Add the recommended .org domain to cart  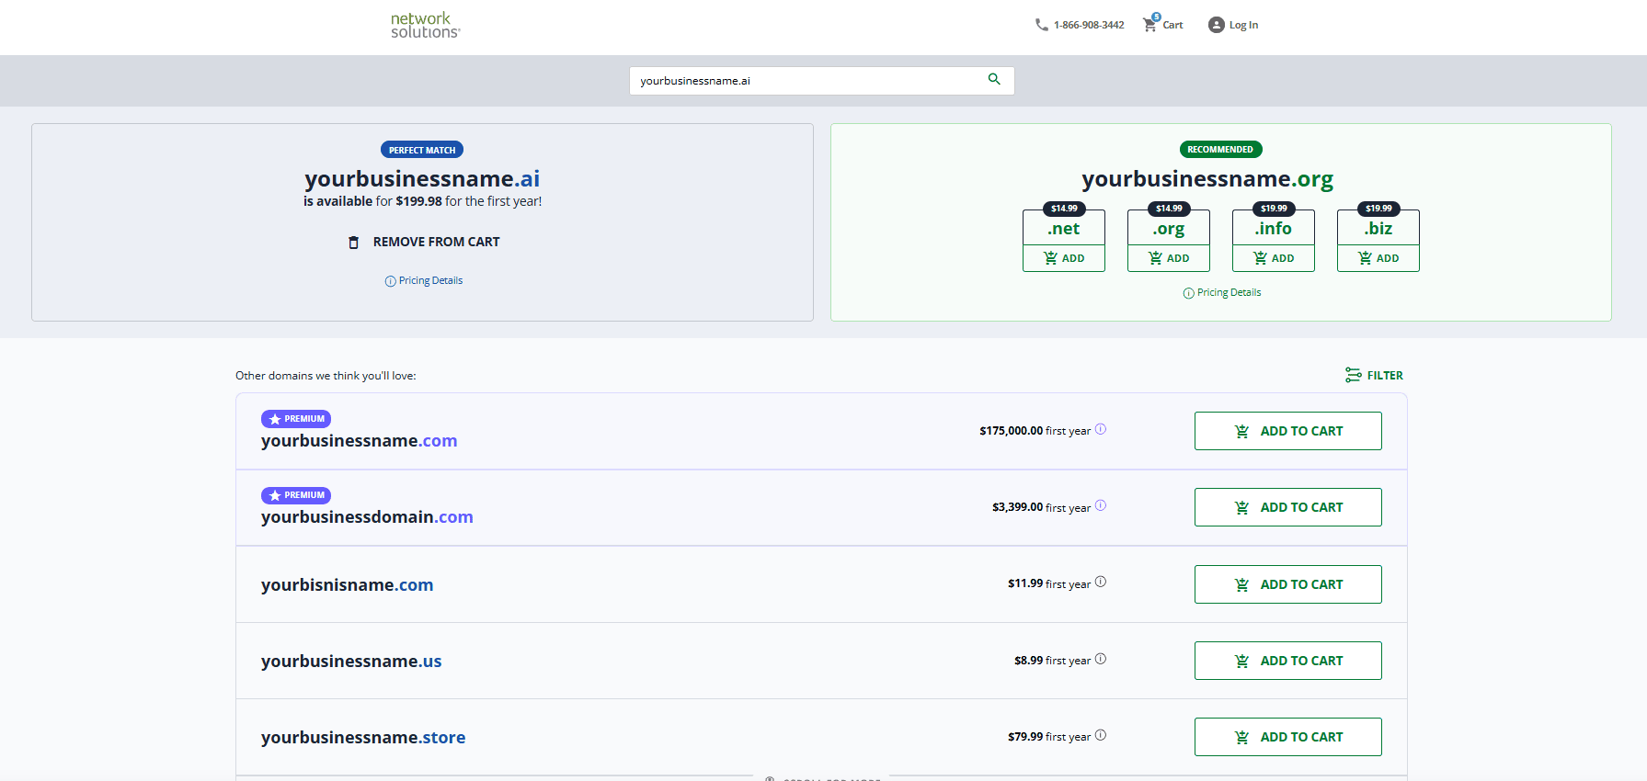click(x=1169, y=258)
